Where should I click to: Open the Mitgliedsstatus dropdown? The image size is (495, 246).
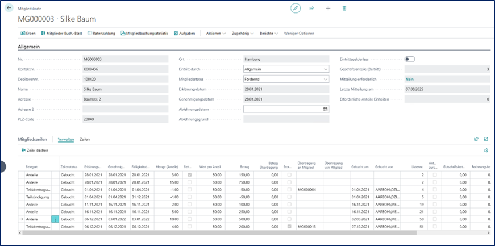click(x=325, y=79)
